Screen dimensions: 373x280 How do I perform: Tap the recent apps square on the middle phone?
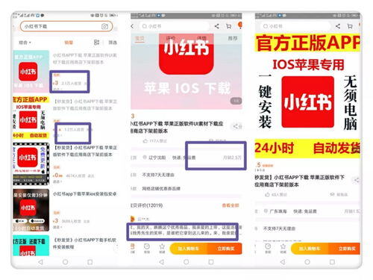[x=211, y=262]
